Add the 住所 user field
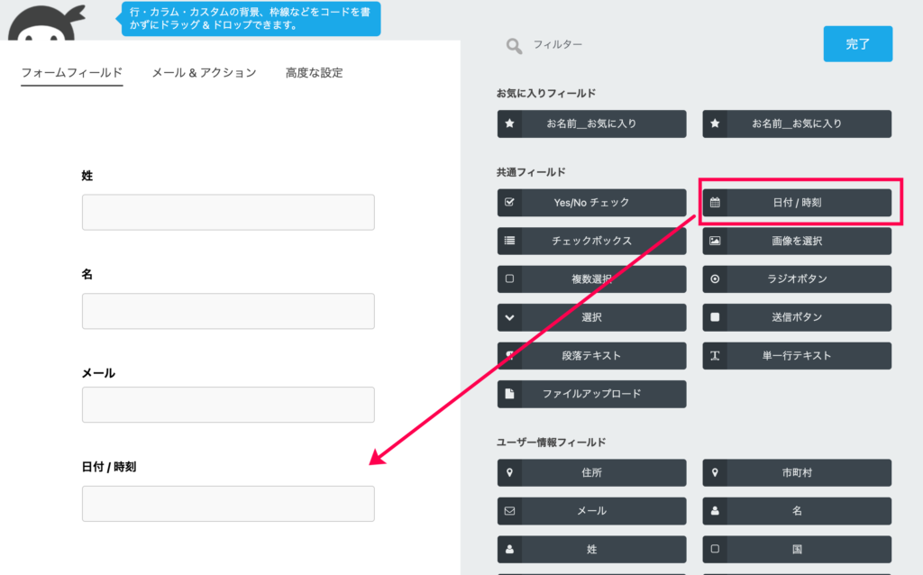Image resolution: width=923 pixels, height=575 pixels. pos(591,472)
